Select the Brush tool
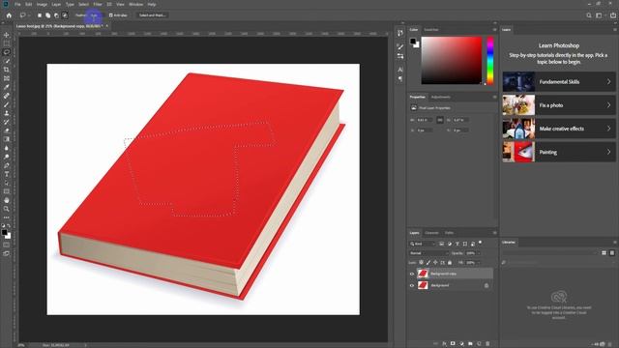 [7, 104]
